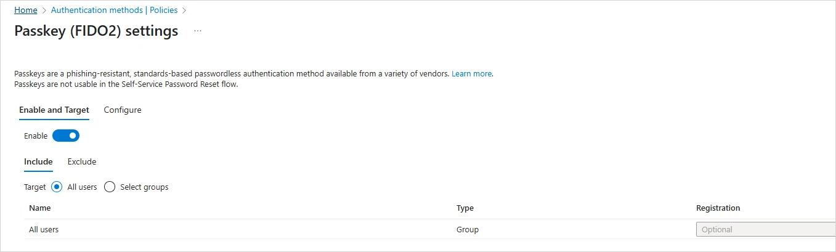
Task: Toggle the Enable switch
Action: (x=66, y=136)
